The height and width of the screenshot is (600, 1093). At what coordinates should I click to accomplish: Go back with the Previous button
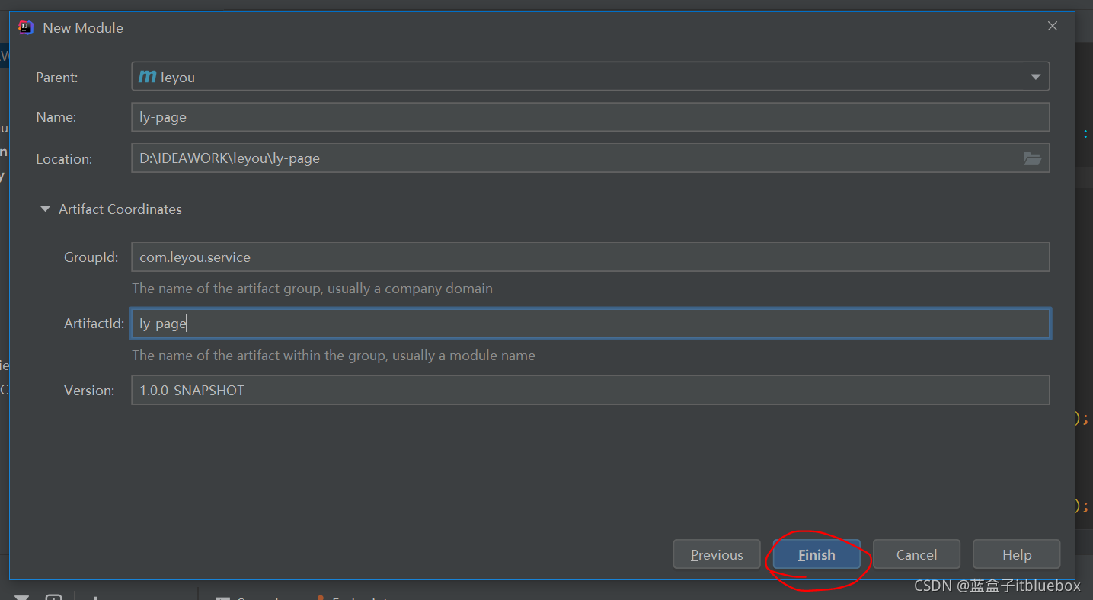click(x=717, y=554)
